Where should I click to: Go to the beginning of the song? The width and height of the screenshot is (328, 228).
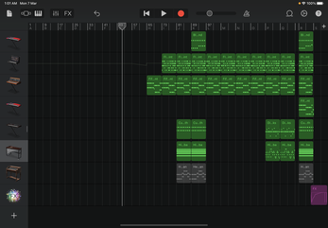tap(147, 13)
